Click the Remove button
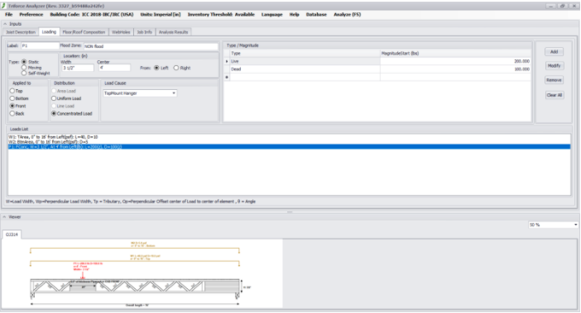Screen dimensions: 581x313 coord(554,80)
